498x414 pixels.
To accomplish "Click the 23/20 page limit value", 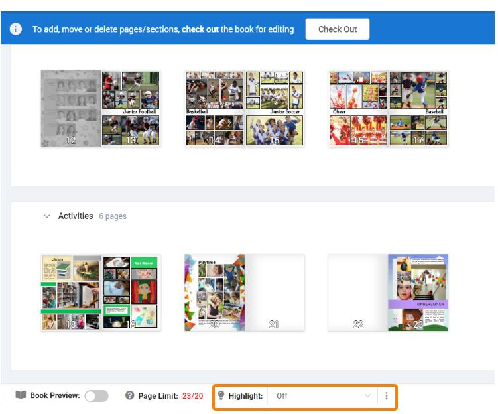I will point(192,396).
